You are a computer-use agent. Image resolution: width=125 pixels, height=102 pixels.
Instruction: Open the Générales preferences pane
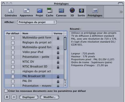[x=11, y=12]
